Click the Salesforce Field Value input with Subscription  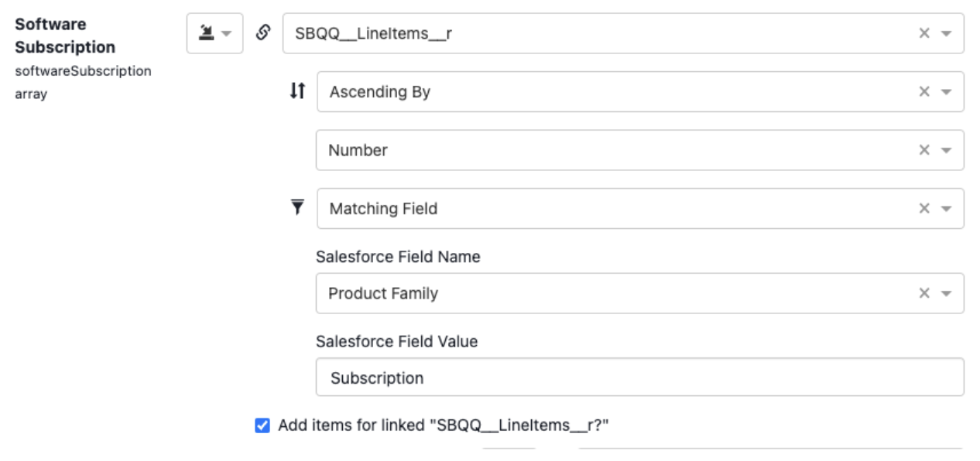pyautogui.click(x=639, y=377)
